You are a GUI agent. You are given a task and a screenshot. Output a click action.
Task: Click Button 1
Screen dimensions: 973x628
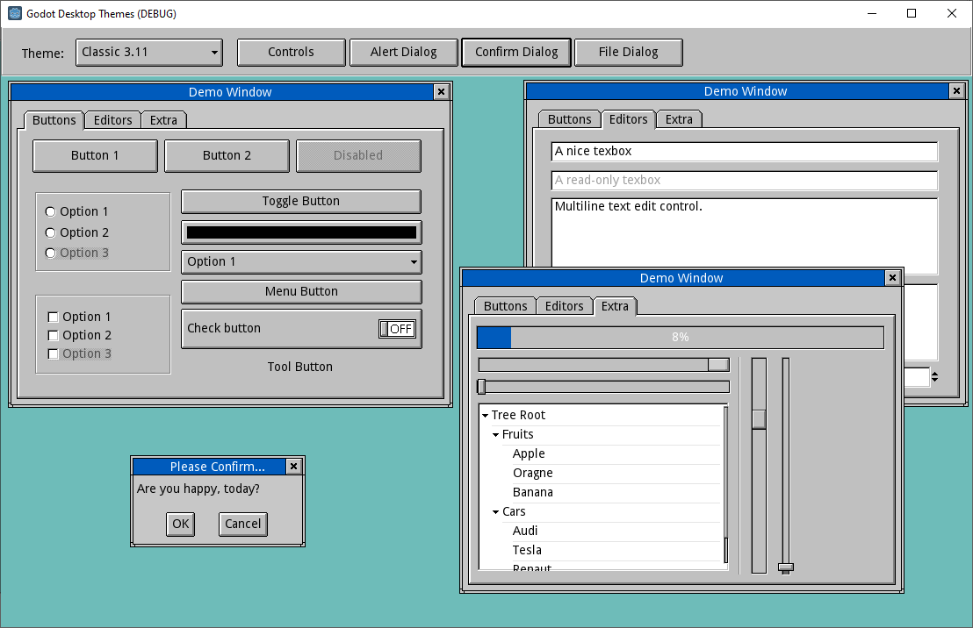[95, 155]
